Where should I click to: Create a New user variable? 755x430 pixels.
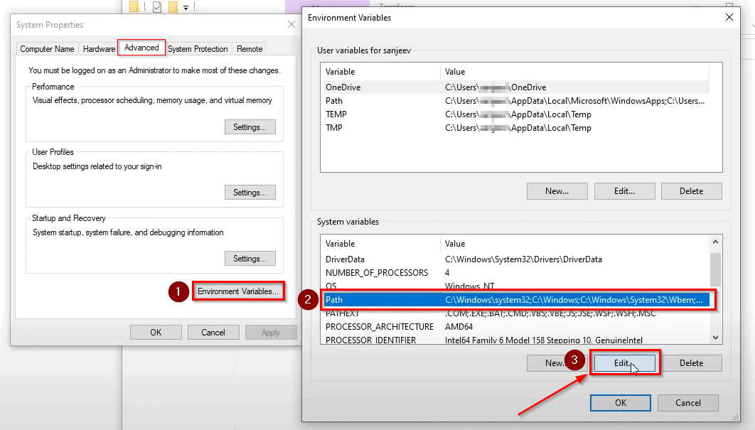[557, 191]
